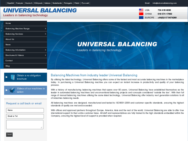Click the Request a call back heading
The image size is (188, 141).
pyautogui.click(x=24, y=103)
